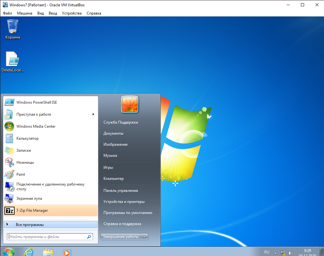The width and height of the screenshot is (324, 256).
Task: Open the Recycle Bin (Корзина) desktop icon
Action: tap(13, 29)
